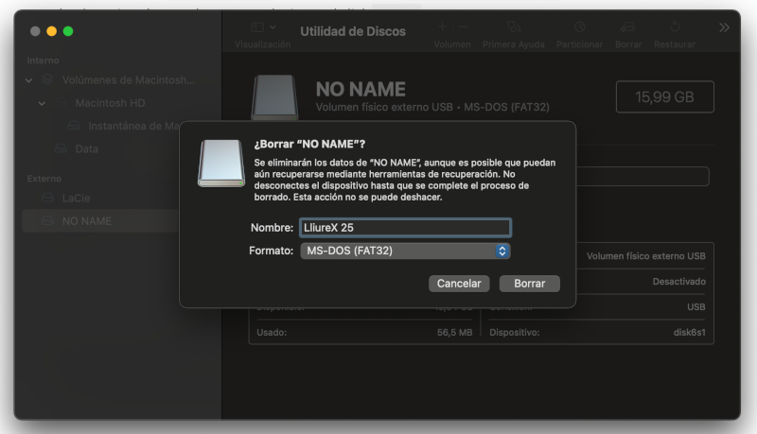Expand the toolbar overflow double chevron
The width and height of the screenshot is (757, 434).
tap(724, 27)
